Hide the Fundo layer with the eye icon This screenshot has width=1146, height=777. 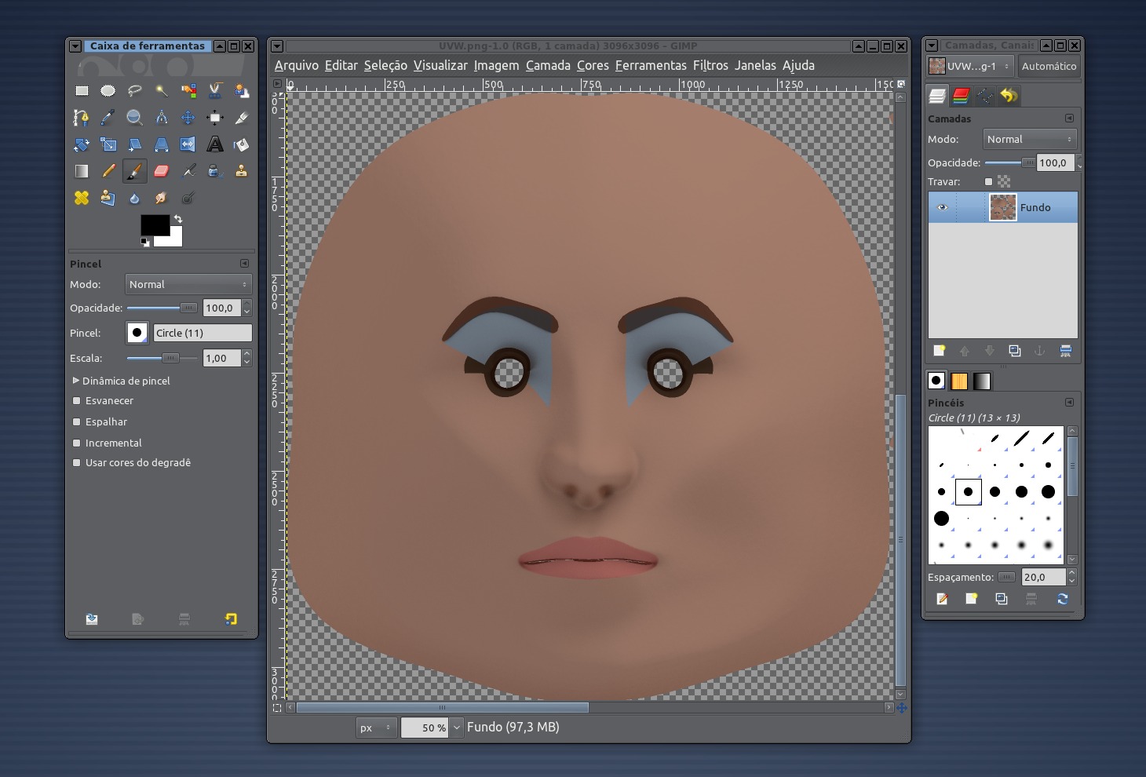click(942, 208)
